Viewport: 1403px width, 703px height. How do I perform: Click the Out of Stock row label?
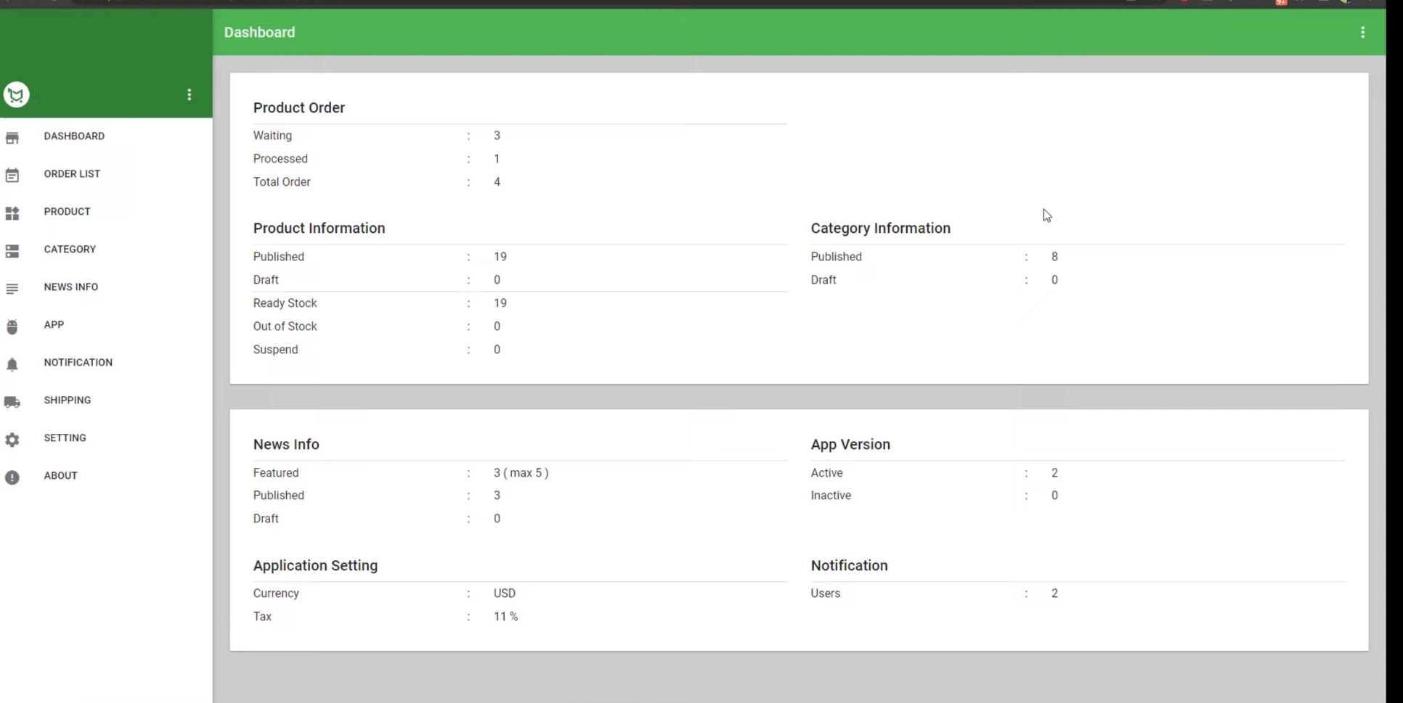tap(285, 326)
